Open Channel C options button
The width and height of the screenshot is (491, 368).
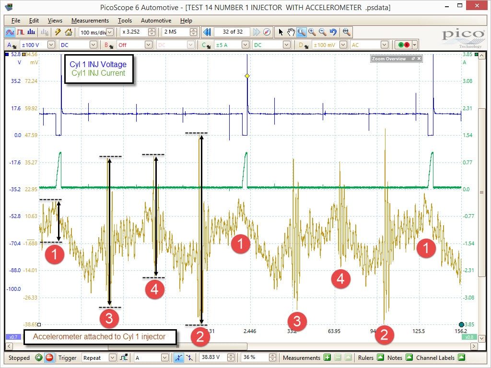pos(206,45)
